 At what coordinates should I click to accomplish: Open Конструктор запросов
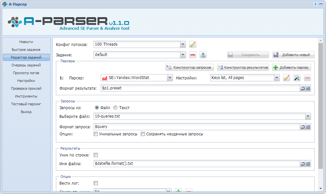tap(189, 67)
